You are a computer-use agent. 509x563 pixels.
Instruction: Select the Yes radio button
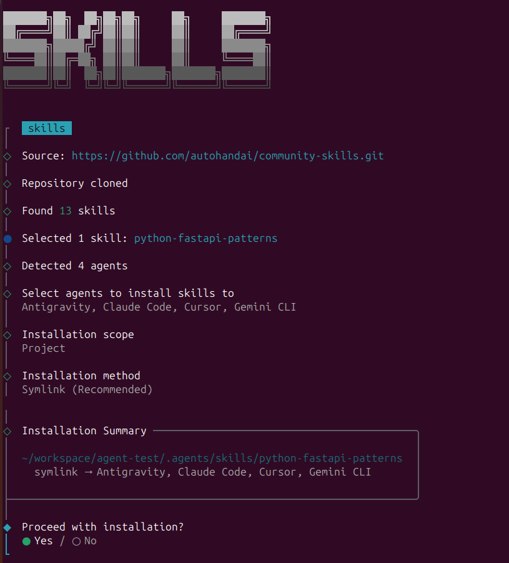pos(26,541)
